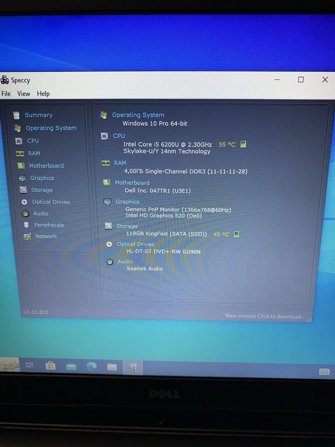The height and width of the screenshot is (447, 335).
Task: Open the File menu
Action: tap(6, 93)
